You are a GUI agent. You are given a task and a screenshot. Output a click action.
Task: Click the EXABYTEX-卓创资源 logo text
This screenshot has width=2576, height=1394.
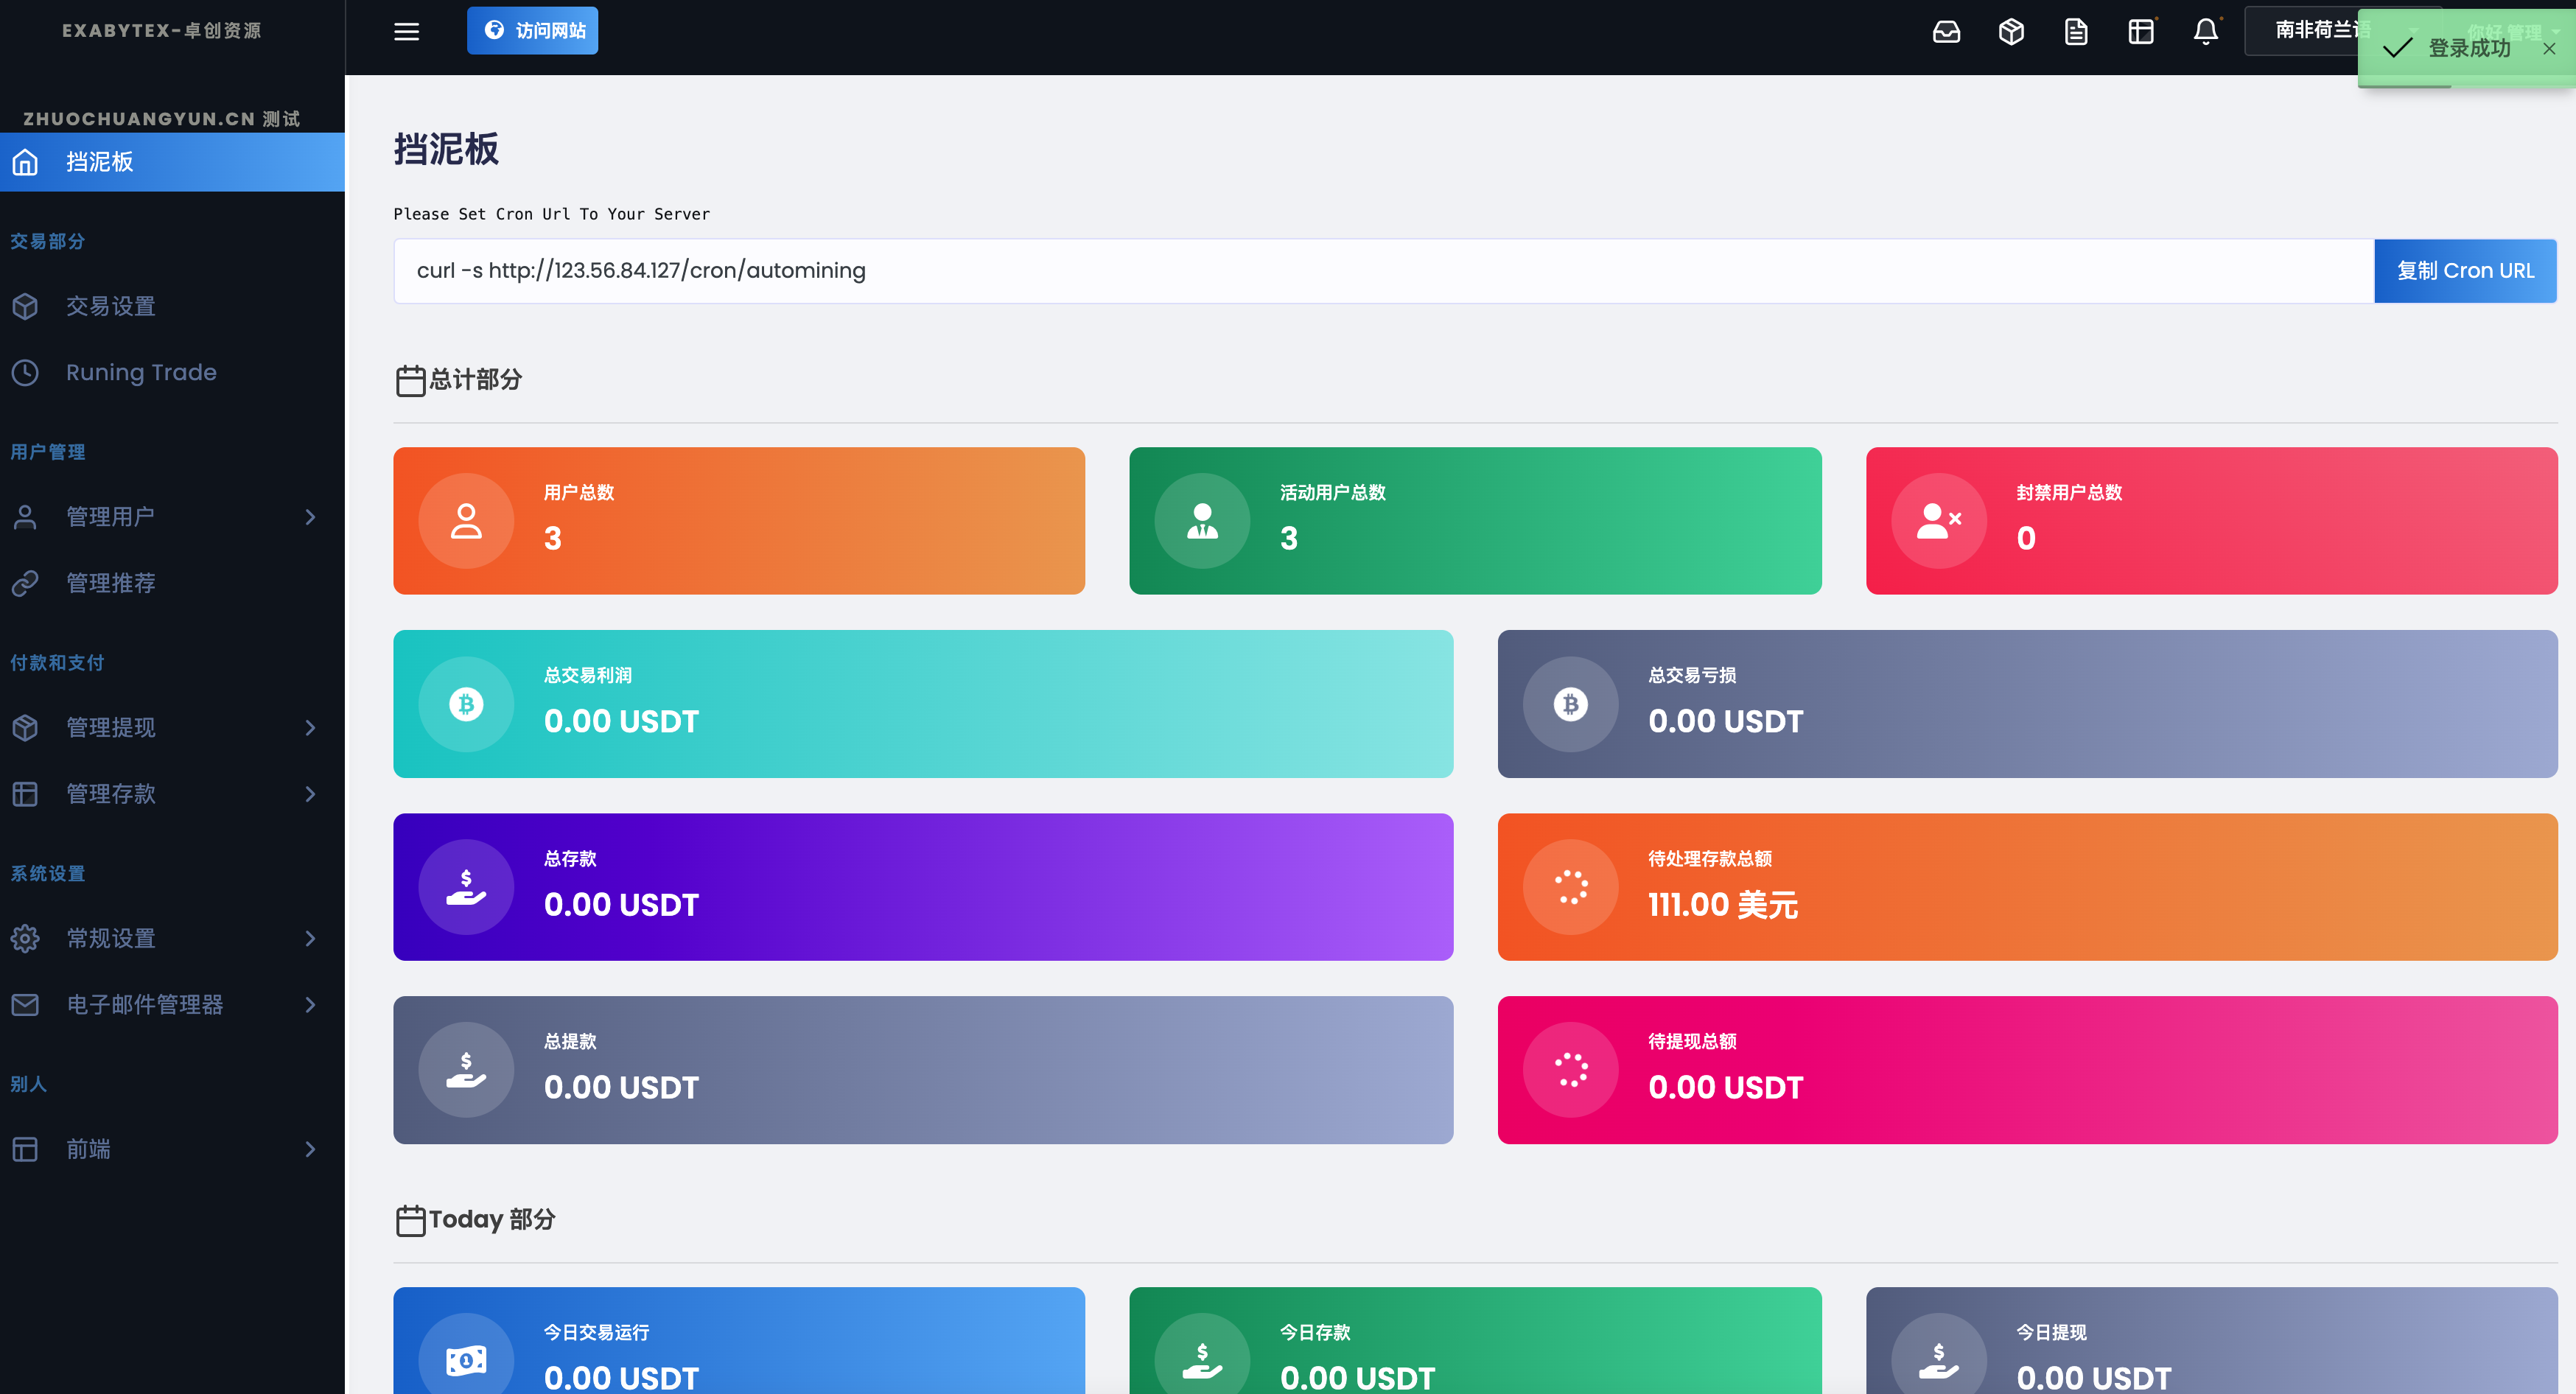coord(162,31)
